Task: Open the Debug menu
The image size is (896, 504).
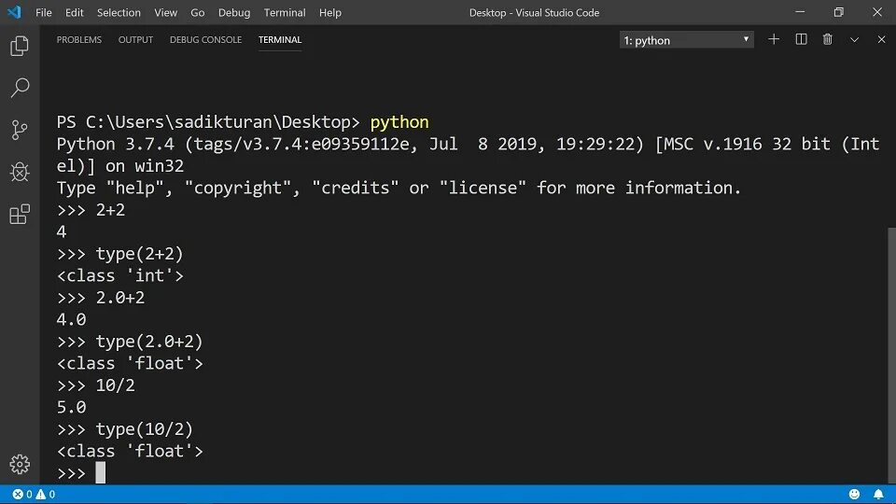Action: pyautogui.click(x=234, y=12)
